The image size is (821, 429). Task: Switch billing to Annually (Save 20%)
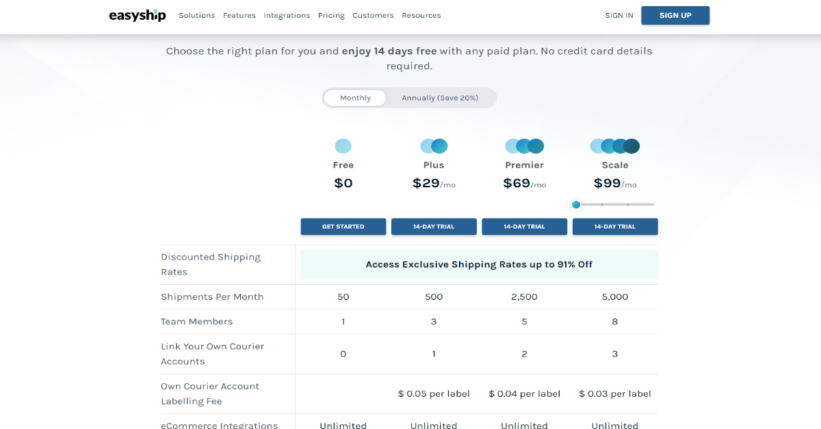(x=440, y=98)
